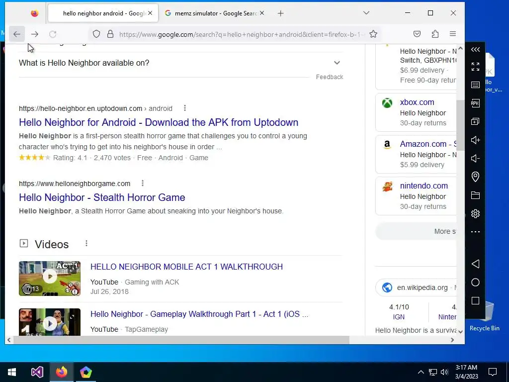Open tracking protection shield in the address bar
Image resolution: width=509 pixels, height=382 pixels.
96,34
